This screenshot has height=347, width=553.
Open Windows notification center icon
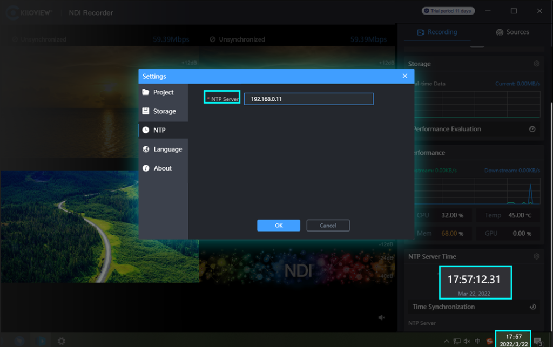click(x=538, y=341)
